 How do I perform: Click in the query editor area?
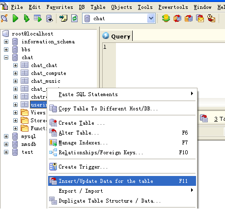click(x=170, y=66)
